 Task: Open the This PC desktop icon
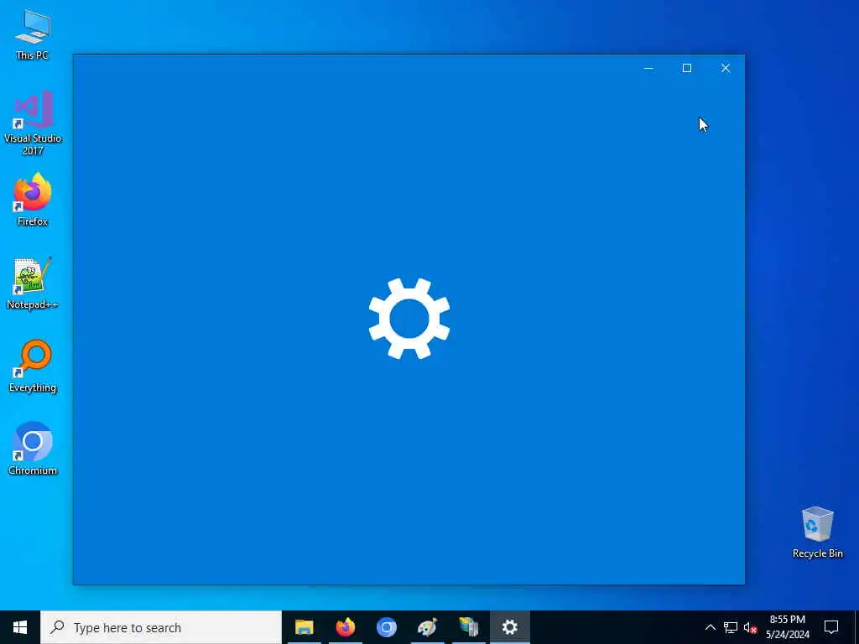pos(33,35)
